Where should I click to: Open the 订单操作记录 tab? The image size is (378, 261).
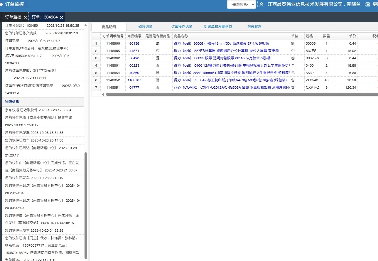pyautogui.click(x=182, y=27)
